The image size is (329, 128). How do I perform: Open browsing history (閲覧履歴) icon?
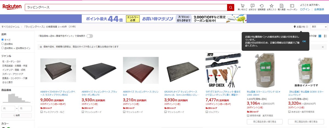pos(262,7)
